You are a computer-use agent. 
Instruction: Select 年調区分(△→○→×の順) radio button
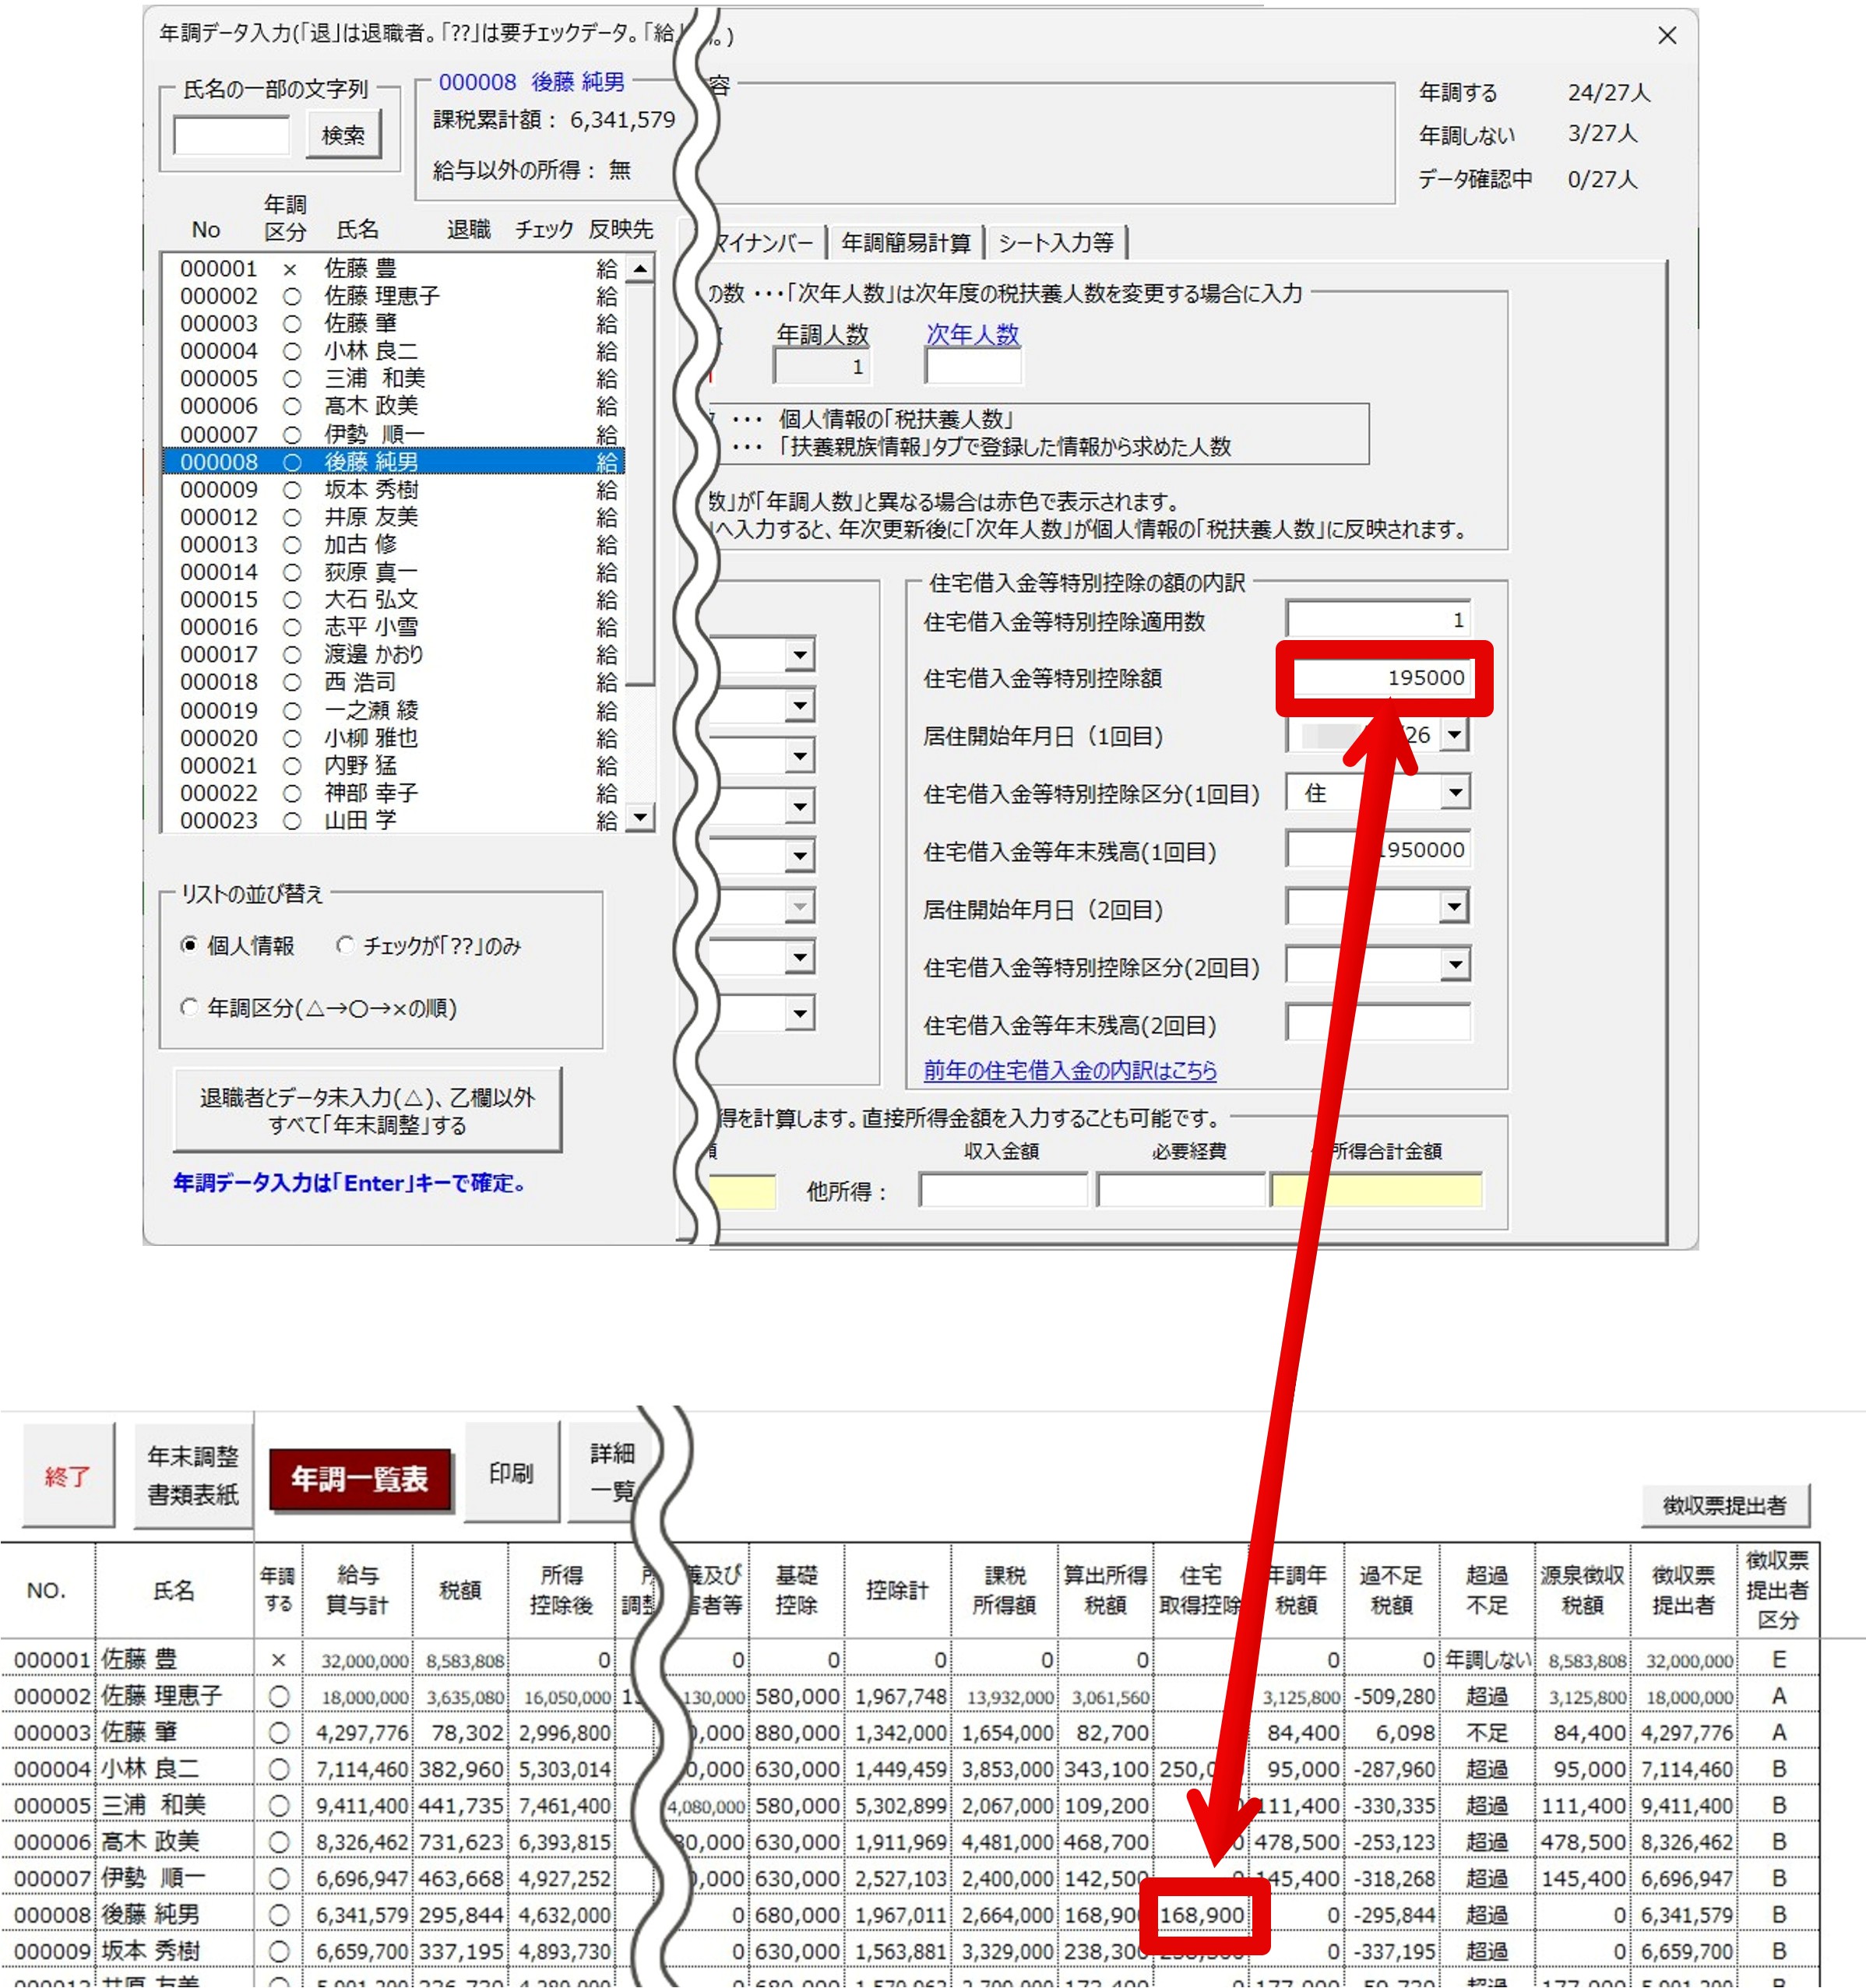point(189,1007)
